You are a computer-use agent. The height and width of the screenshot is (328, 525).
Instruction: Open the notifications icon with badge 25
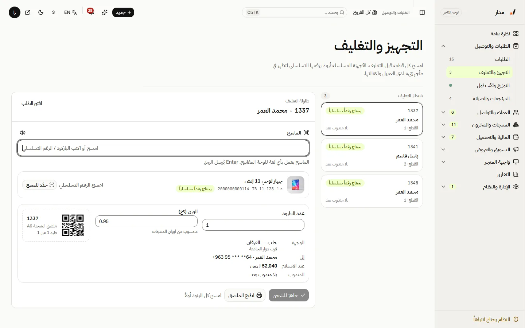coord(90,12)
